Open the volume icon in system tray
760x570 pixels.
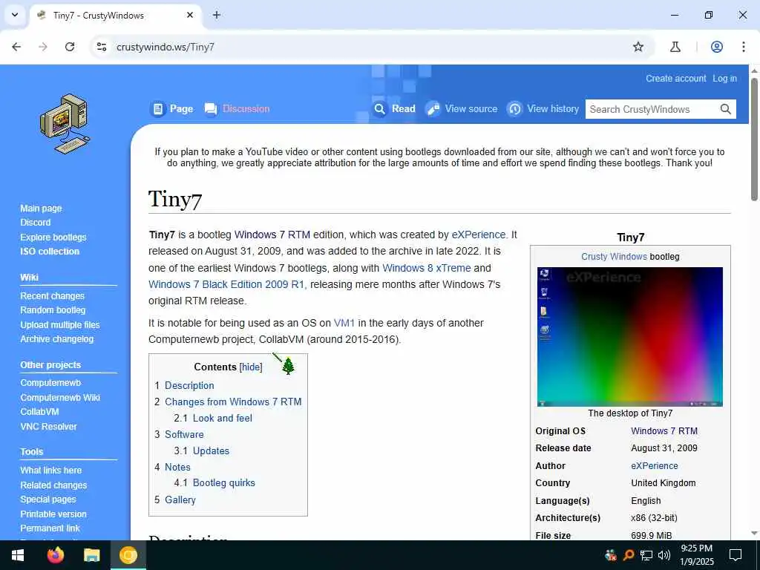(x=664, y=555)
